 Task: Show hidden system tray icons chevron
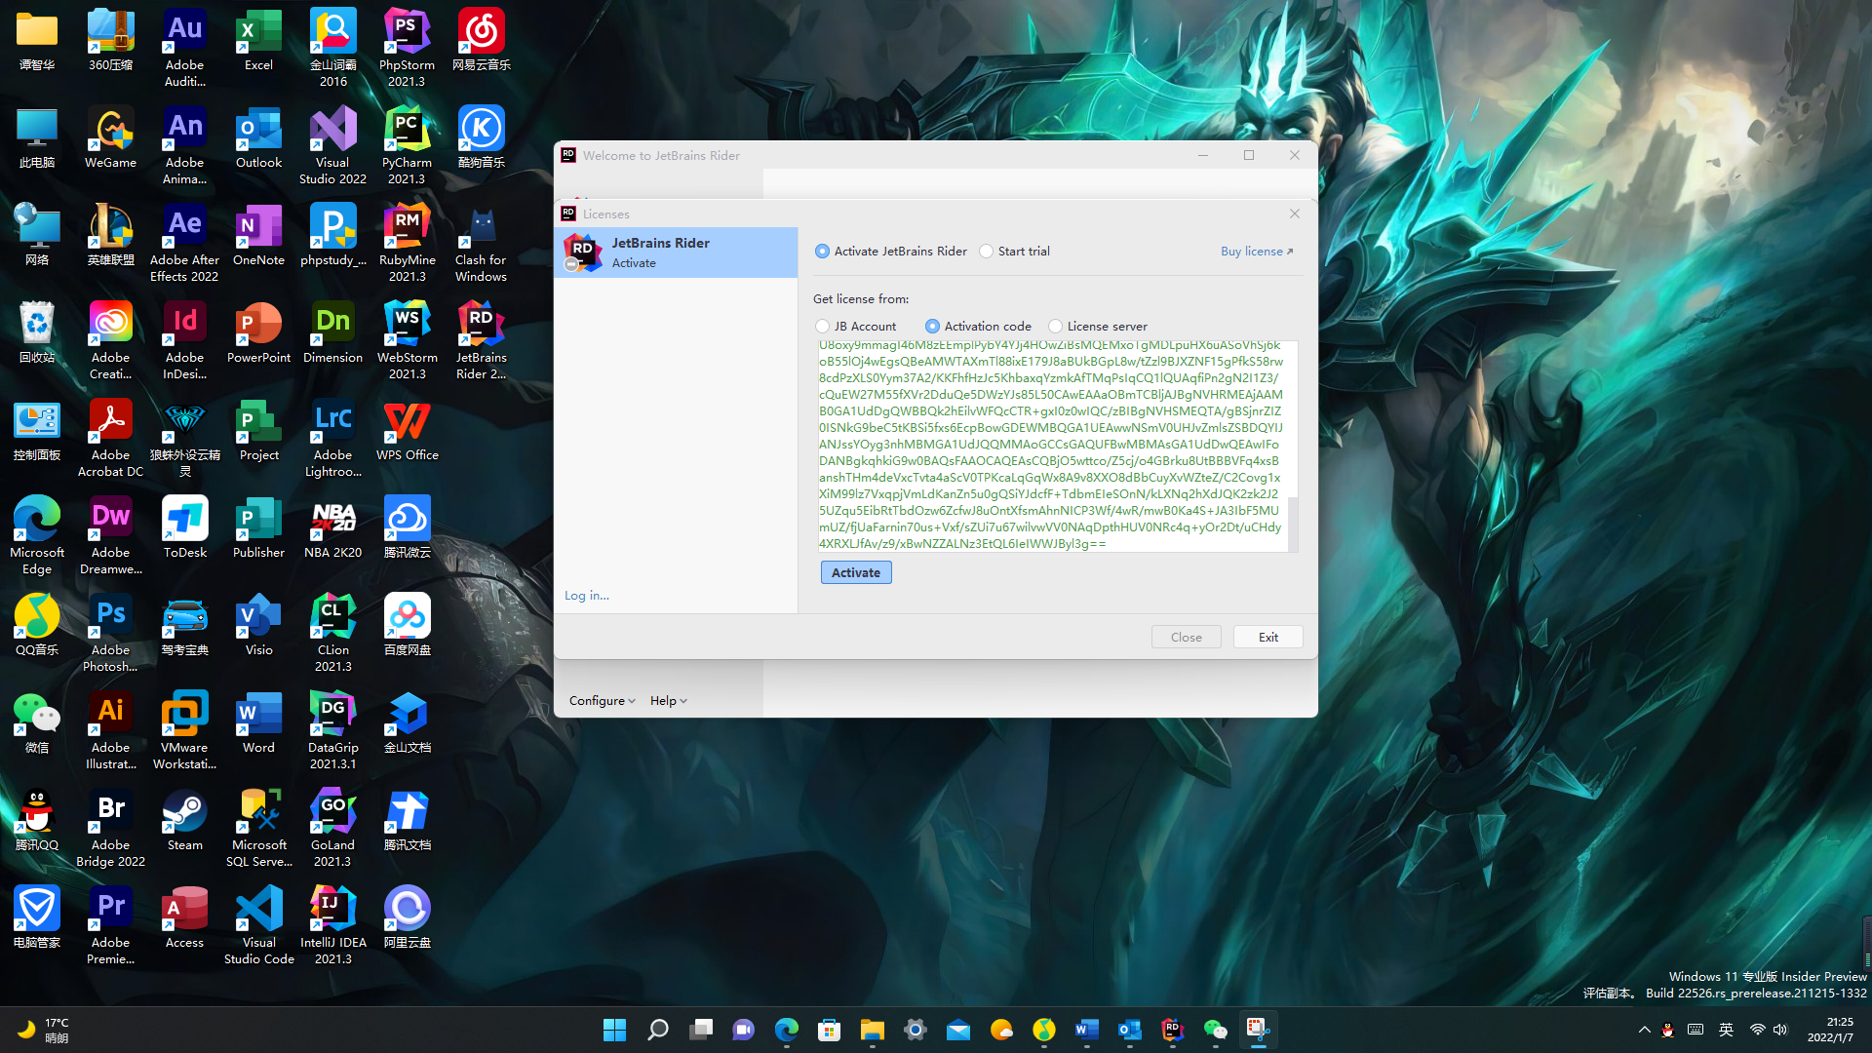1644,1030
